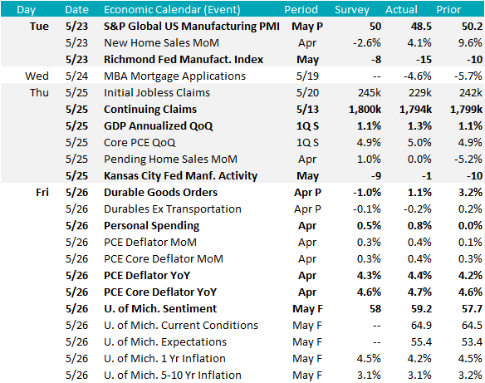Select the Richmond Fed Manufact. Index event

pos(184,59)
